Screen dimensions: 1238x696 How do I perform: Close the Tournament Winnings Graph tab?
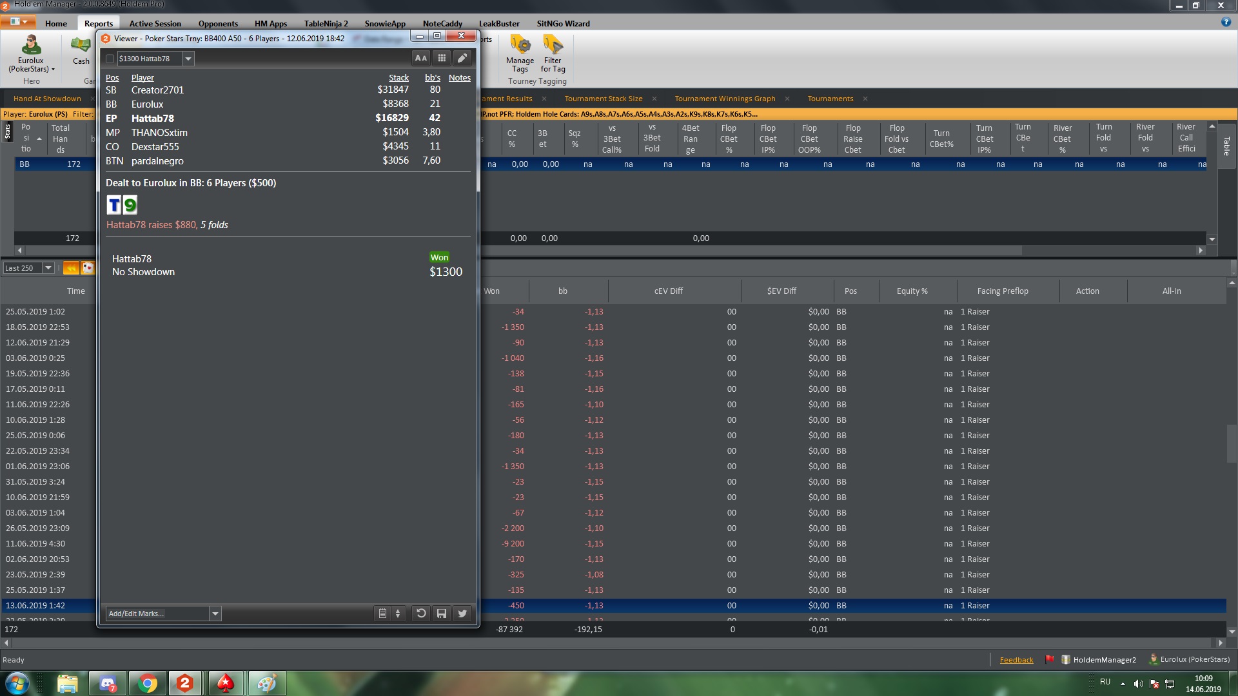tap(788, 99)
